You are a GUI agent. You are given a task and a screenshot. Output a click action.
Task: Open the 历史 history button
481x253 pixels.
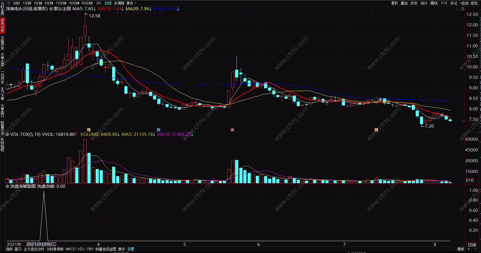(414, 3)
